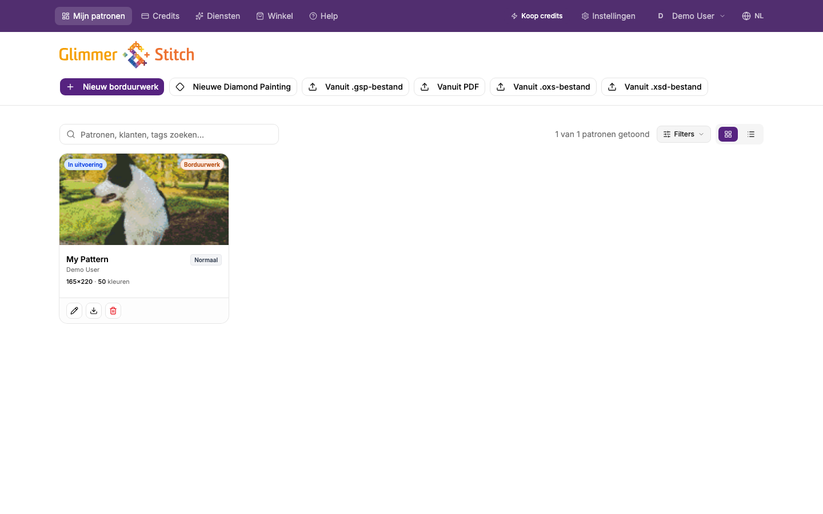Screen dimensions: 823x514
Task: Open the My Pattern dog thumbnail
Action: 144,199
